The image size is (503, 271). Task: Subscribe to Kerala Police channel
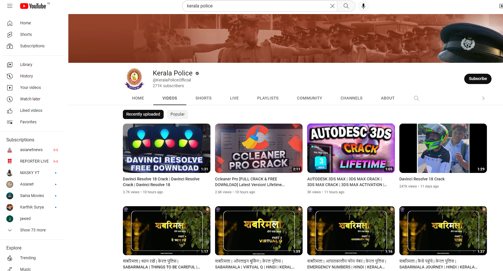[x=478, y=79]
